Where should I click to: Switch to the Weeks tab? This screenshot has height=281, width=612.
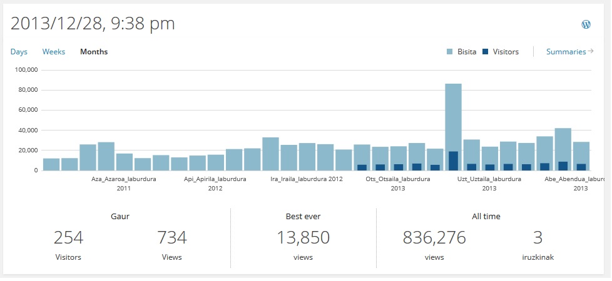point(54,52)
